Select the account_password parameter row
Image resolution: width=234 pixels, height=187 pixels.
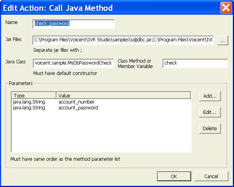click(x=78, y=108)
